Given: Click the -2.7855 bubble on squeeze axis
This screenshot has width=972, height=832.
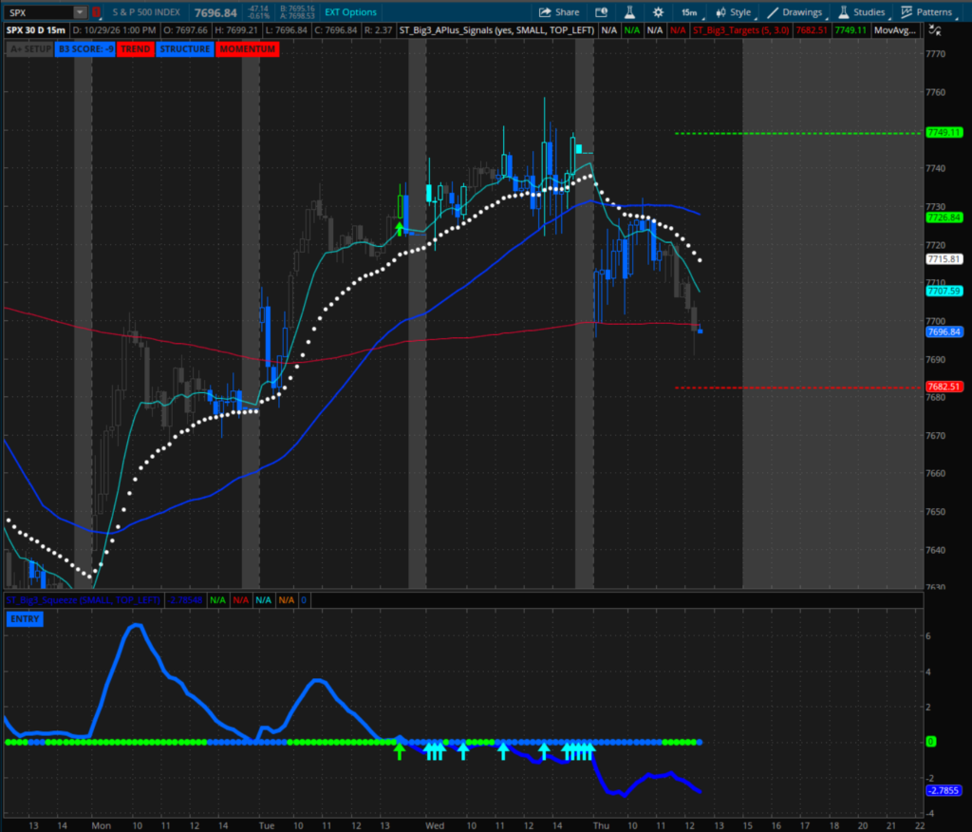Looking at the screenshot, I should click(x=944, y=790).
